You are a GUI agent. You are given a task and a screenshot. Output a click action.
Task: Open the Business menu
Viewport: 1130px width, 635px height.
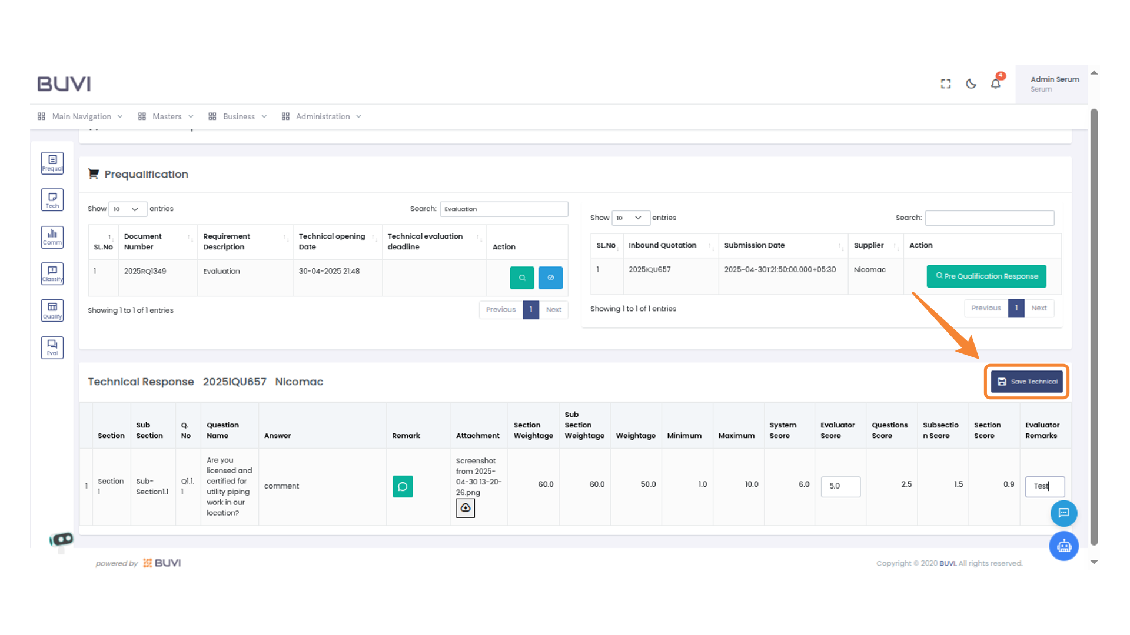[x=238, y=116]
